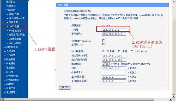Collapse the 网络参数 section
Viewport: 176px width, 101px height.
click(11, 10)
